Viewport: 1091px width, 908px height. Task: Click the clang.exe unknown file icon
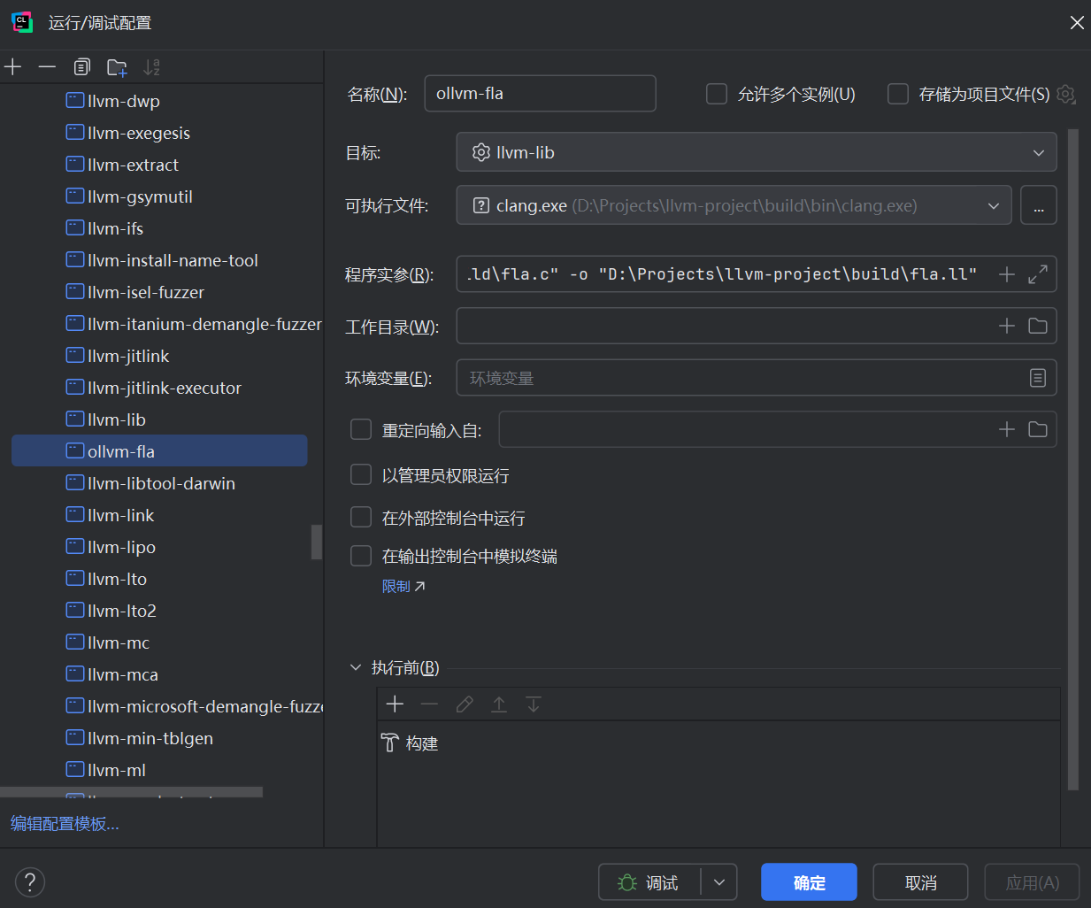[481, 205]
